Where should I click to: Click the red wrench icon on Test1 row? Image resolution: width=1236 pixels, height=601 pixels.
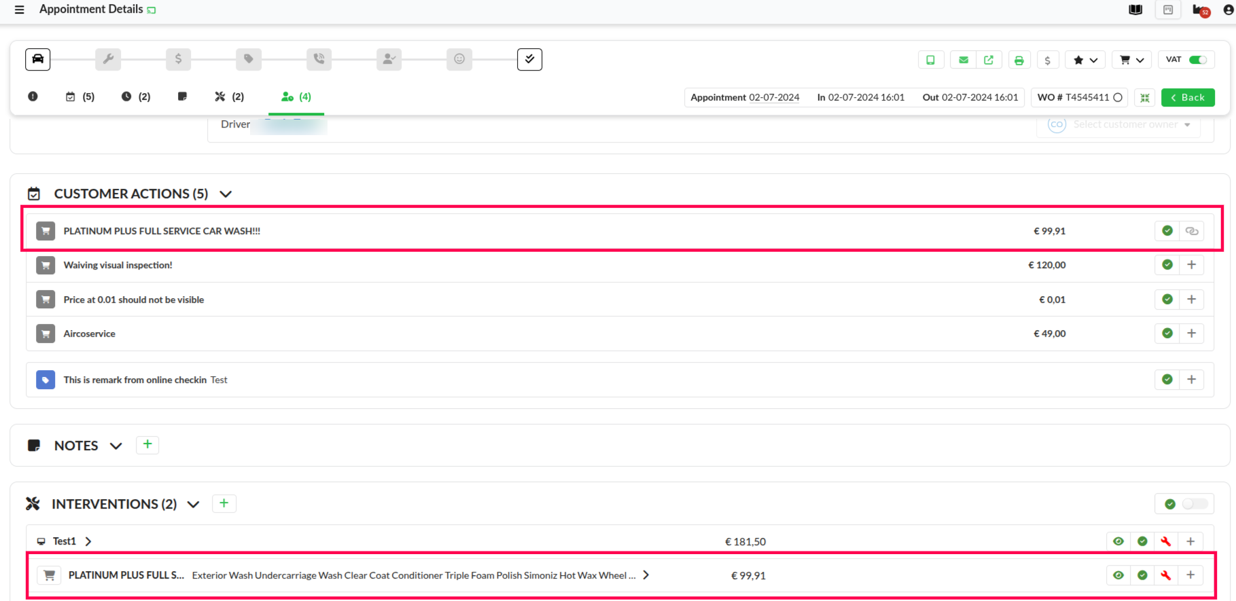(x=1165, y=541)
